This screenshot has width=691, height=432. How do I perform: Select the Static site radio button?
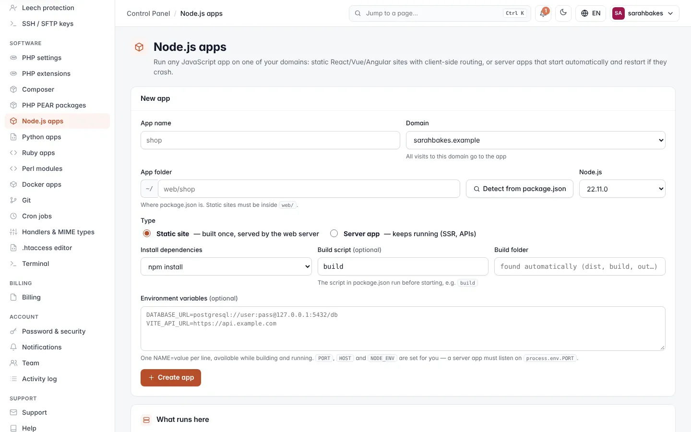[x=147, y=233]
